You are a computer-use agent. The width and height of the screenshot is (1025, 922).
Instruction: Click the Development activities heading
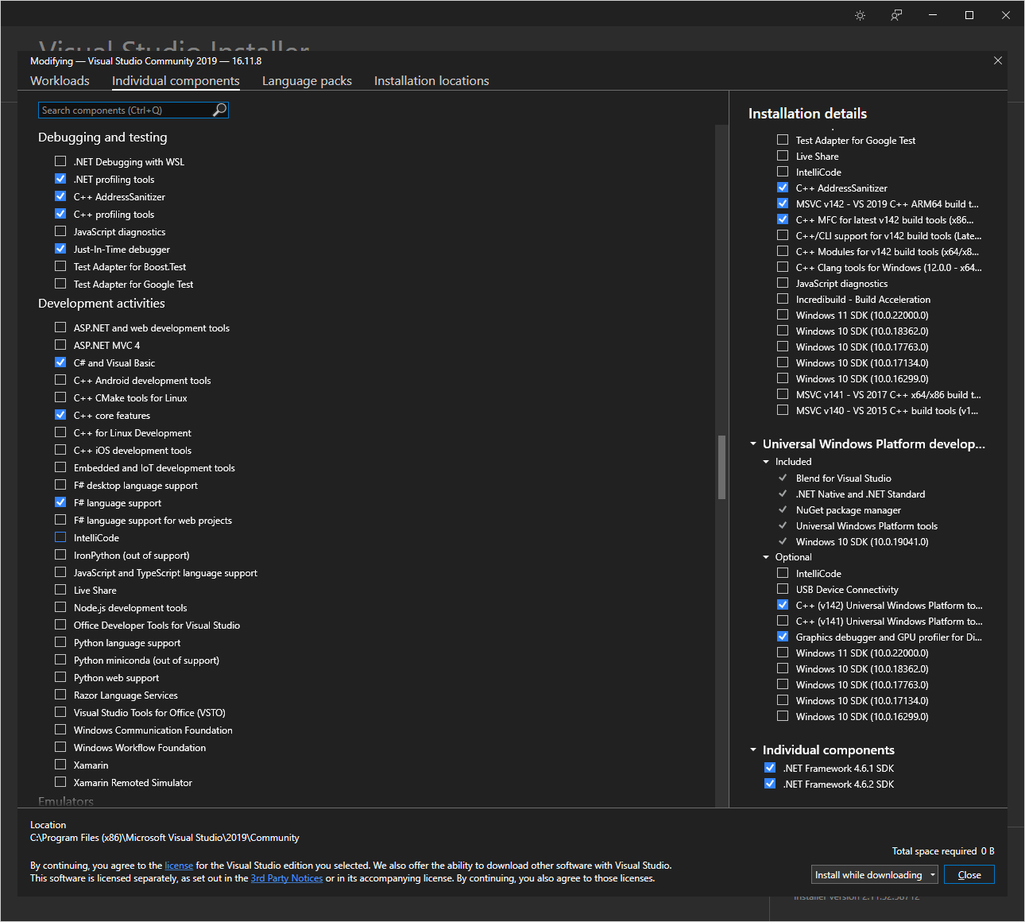[x=102, y=304]
